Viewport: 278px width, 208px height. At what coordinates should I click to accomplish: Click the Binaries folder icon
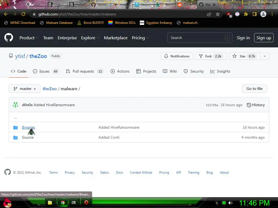[15, 127]
